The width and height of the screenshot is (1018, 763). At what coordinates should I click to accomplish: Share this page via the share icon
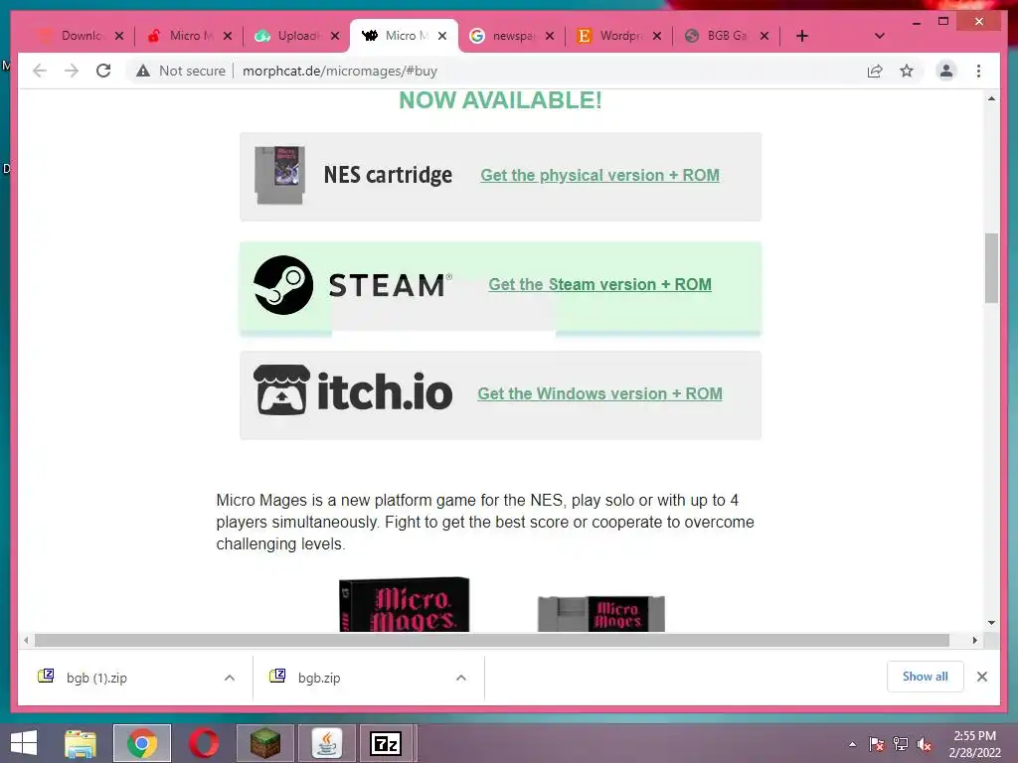(875, 71)
